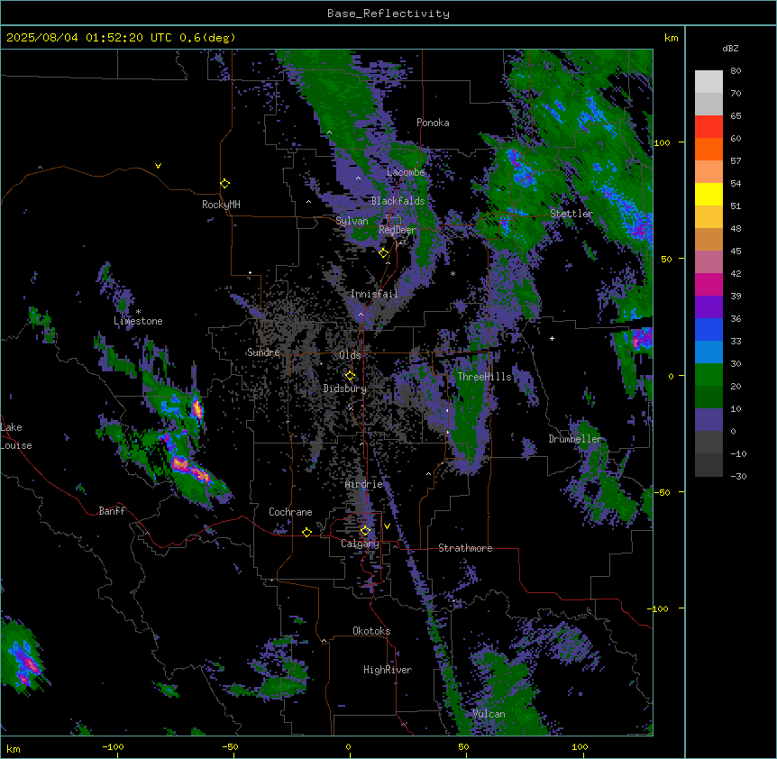This screenshot has height=759, width=777.
Task: Click the dBZ legend heading
Action: coord(730,48)
